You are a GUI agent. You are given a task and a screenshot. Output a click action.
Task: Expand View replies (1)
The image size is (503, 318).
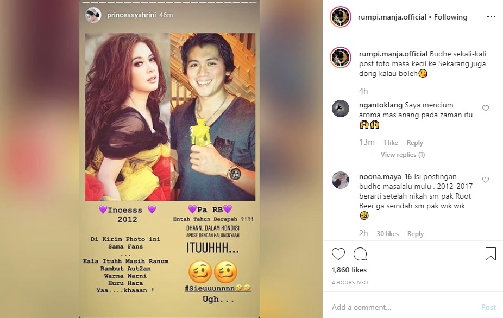[403, 155]
